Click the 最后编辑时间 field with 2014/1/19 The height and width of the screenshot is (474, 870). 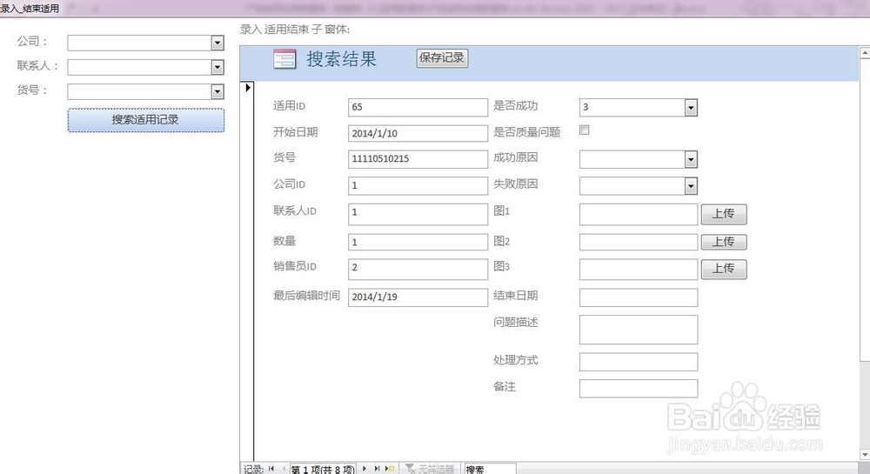coord(418,297)
